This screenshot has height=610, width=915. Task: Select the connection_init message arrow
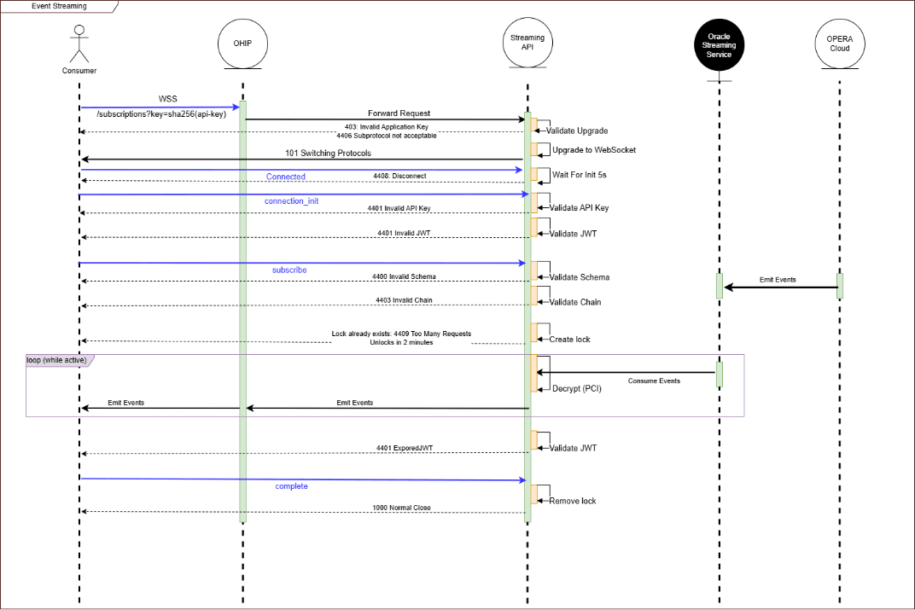290,194
